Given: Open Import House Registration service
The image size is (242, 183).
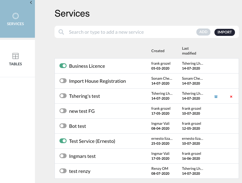Looking at the screenshot, I should [x=97, y=81].
